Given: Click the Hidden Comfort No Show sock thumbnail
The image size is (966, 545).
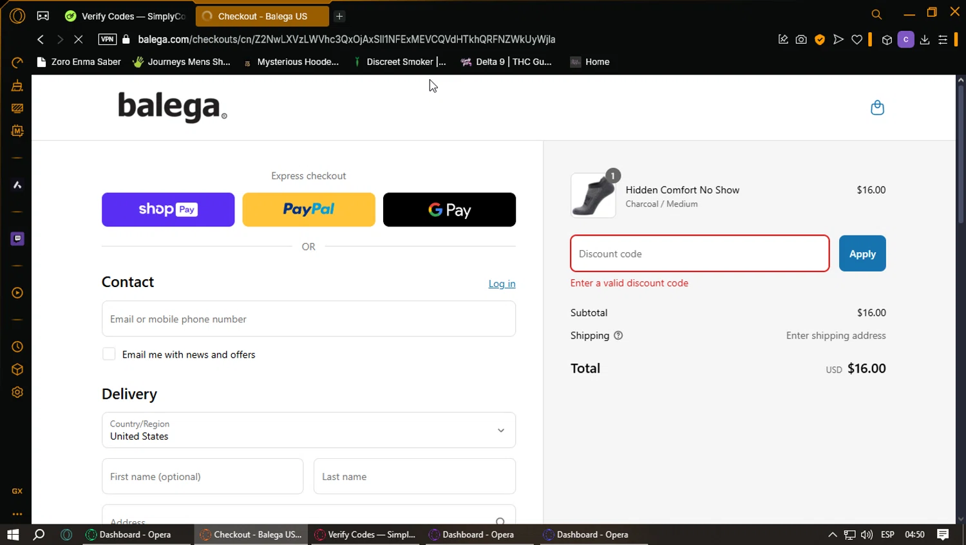Looking at the screenshot, I should click(x=593, y=196).
